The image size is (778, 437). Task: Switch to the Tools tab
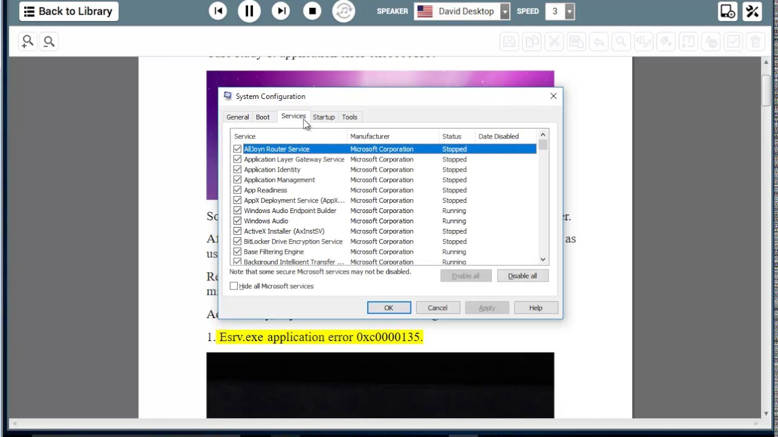(349, 117)
